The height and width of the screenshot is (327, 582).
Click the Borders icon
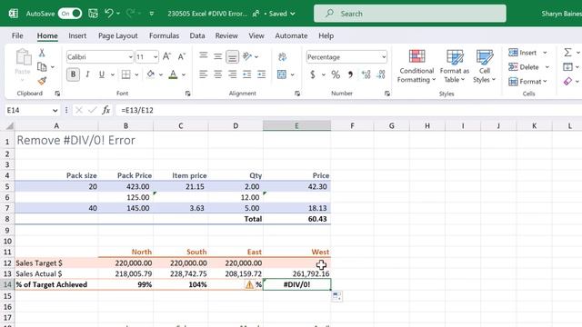tap(126, 74)
